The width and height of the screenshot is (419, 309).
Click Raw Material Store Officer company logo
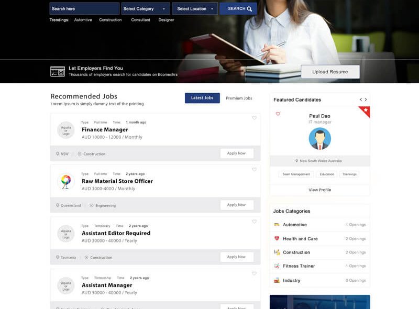pos(66,181)
